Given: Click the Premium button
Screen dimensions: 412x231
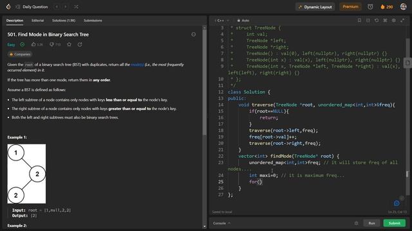Looking at the screenshot, I should (x=350, y=7).
